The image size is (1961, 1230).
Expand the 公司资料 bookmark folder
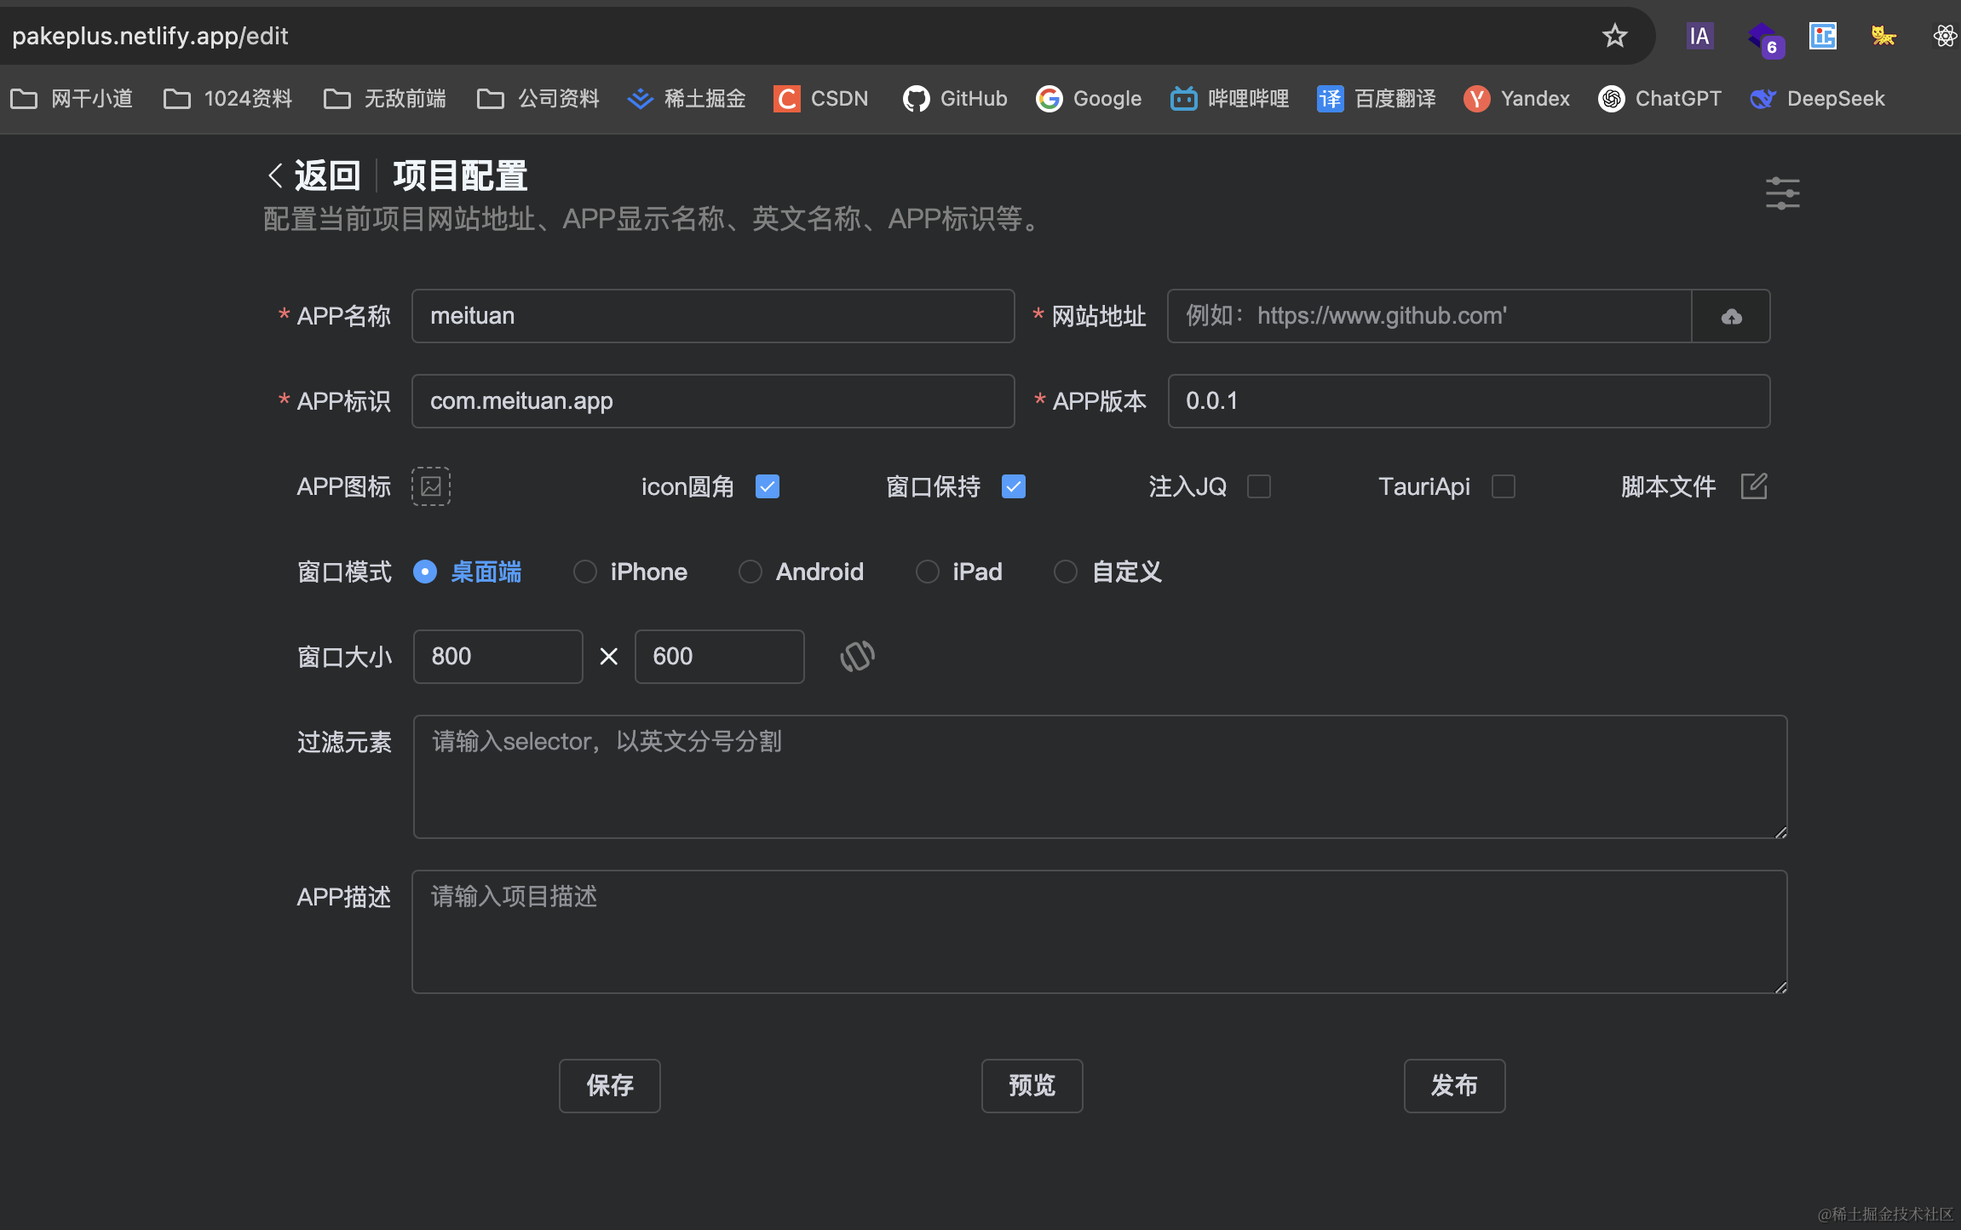tap(538, 99)
